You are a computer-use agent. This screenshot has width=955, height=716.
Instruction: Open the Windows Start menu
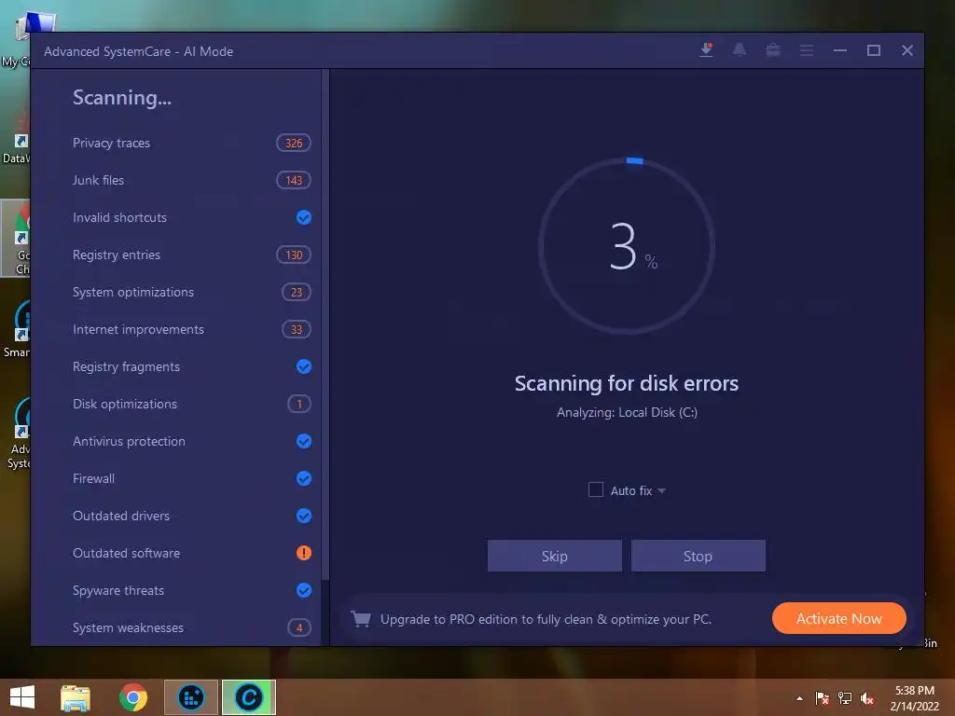point(22,697)
